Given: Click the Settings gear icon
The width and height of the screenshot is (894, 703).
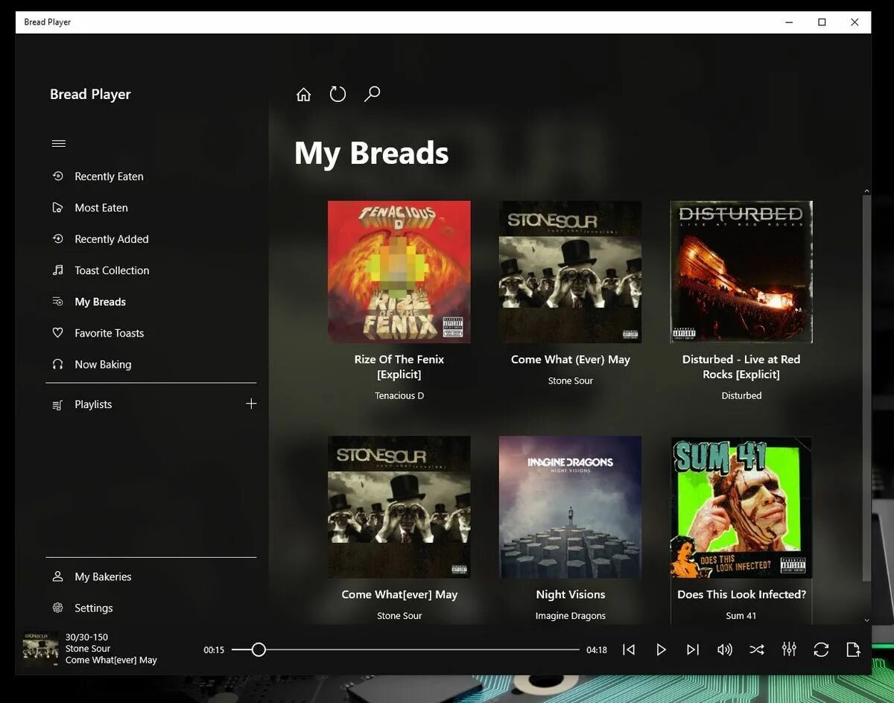Looking at the screenshot, I should pos(57,608).
